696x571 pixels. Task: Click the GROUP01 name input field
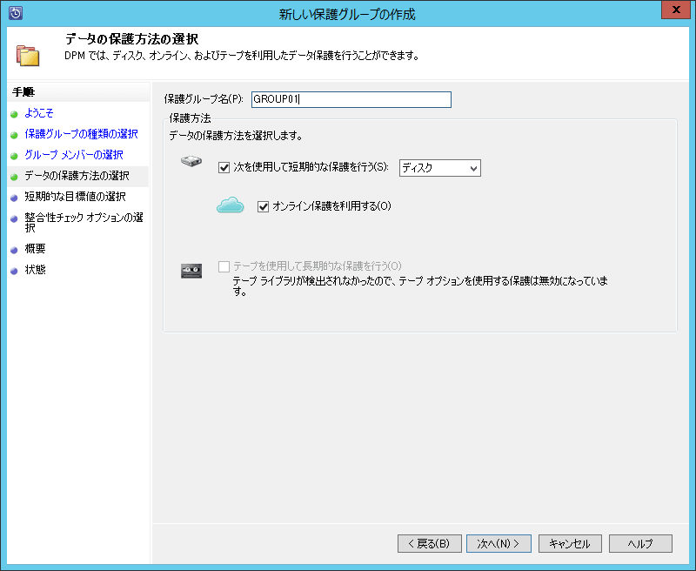(x=351, y=98)
